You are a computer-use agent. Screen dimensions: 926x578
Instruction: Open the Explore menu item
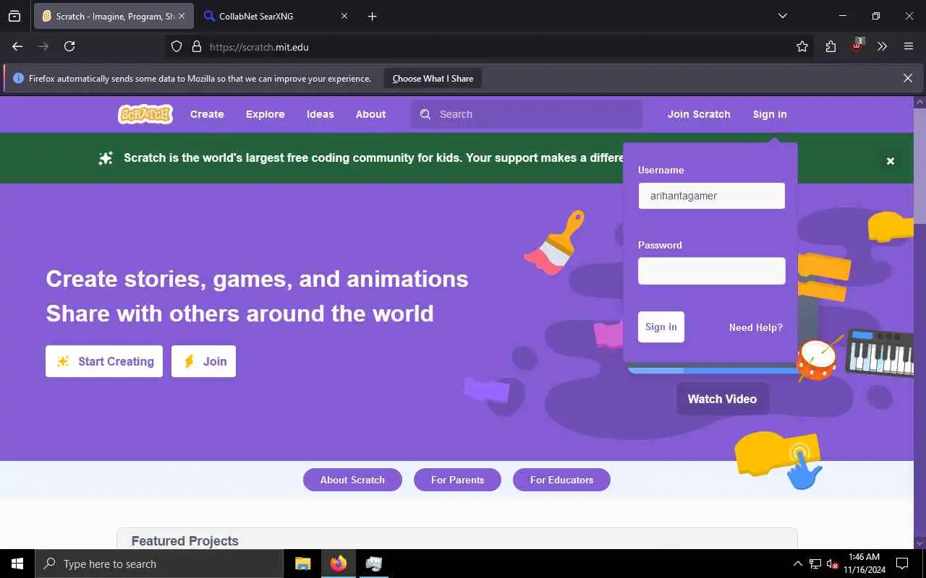266,114
